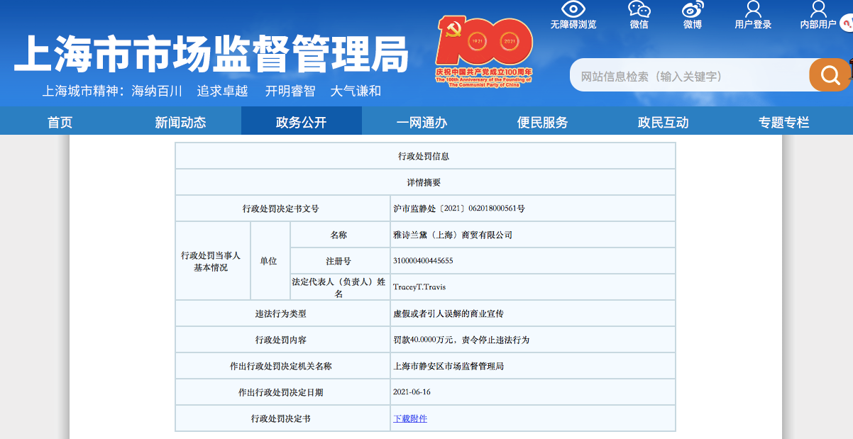Open the accessibility browsing eye icon
Image resolution: width=853 pixels, height=439 pixels.
(573, 9)
